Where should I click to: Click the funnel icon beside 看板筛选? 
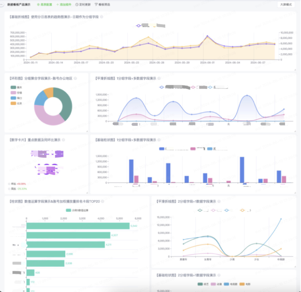pos(96,4)
